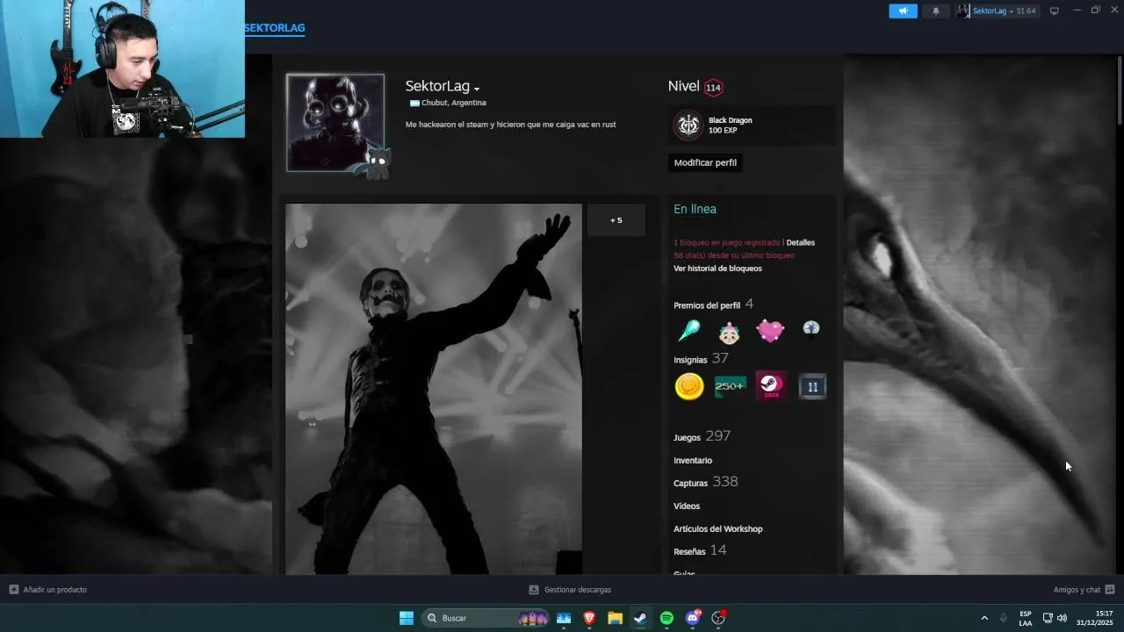
Task: Open the photos app taskbar icon
Action: pyautogui.click(x=564, y=618)
